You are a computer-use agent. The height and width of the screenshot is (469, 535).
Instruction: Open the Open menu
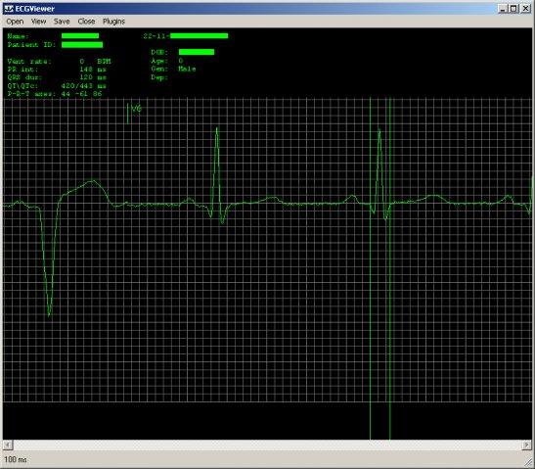click(x=15, y=22)
